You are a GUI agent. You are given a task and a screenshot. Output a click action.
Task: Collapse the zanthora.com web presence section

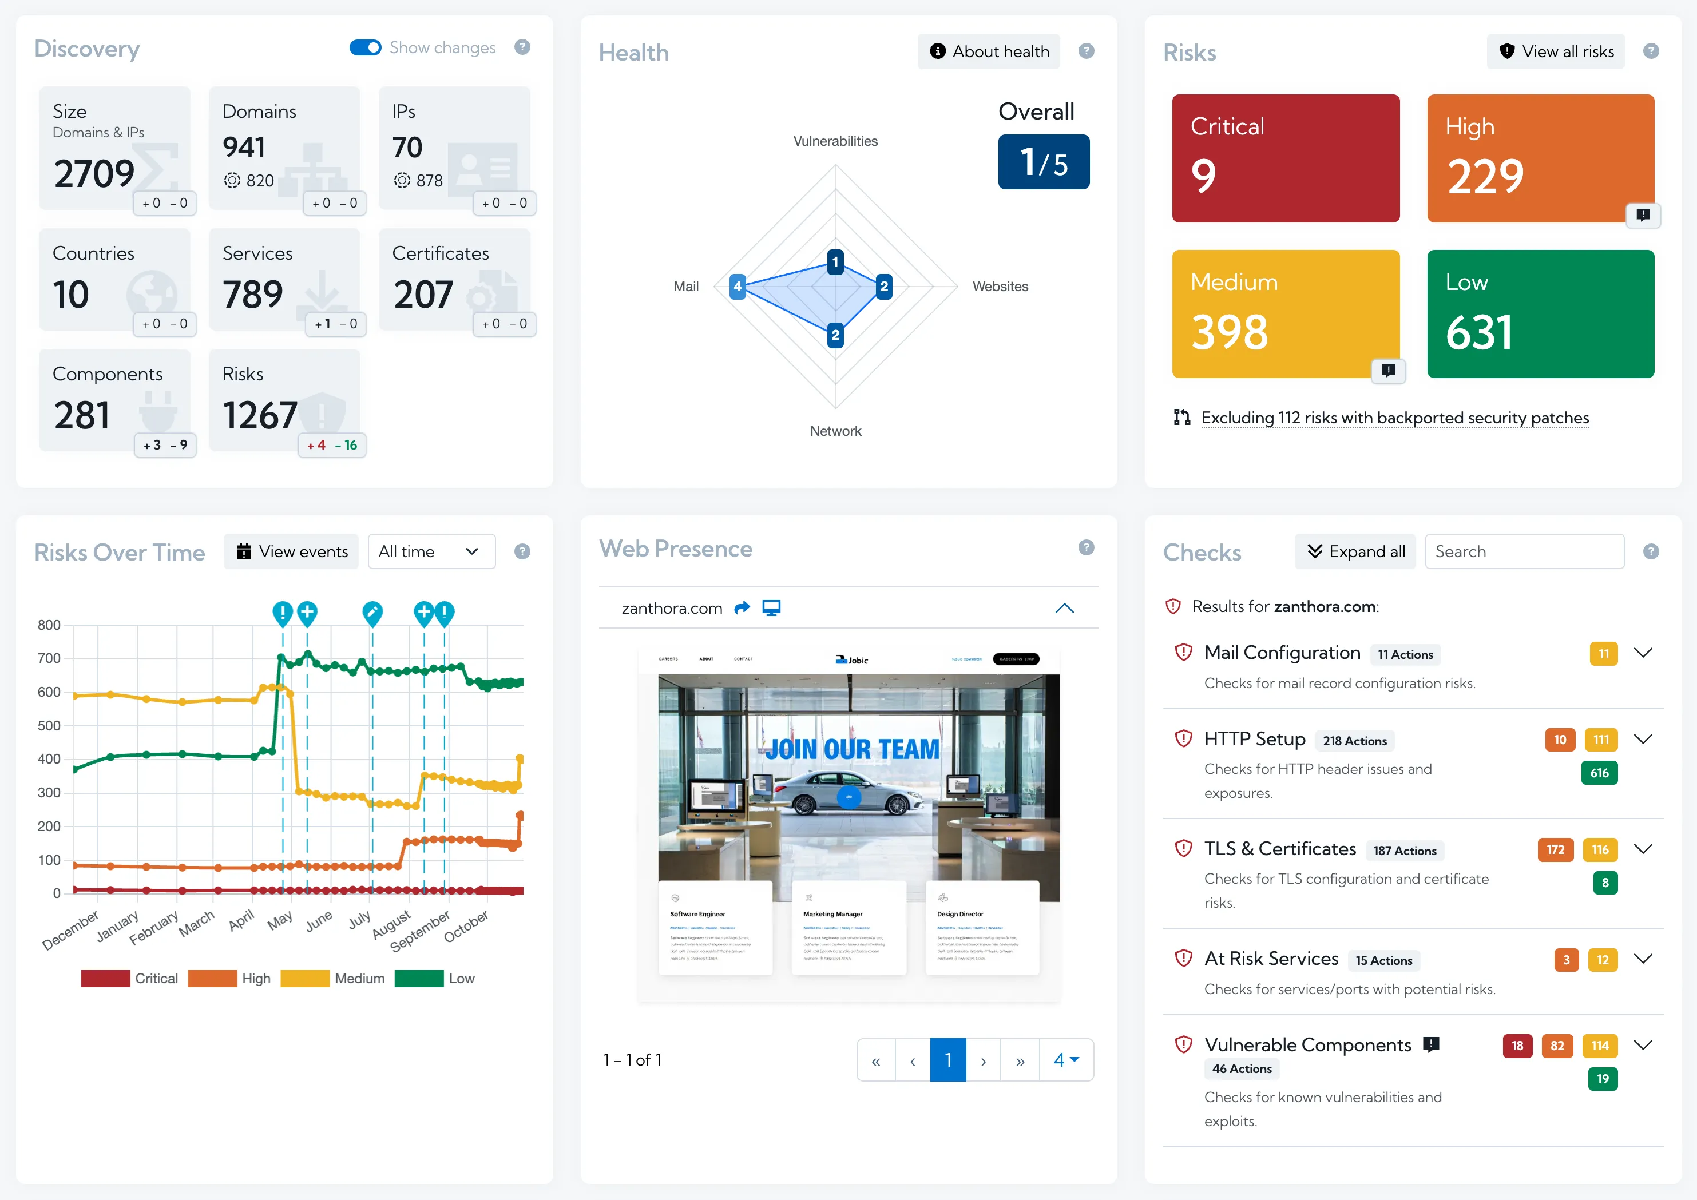1064,608
